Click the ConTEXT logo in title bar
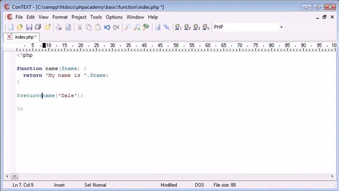 click(7, 7)
